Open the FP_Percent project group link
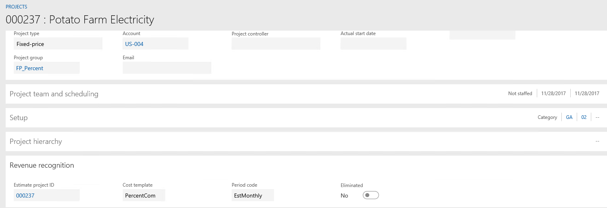The width and height of the screenshot is (607, 208). click(30, 68)
